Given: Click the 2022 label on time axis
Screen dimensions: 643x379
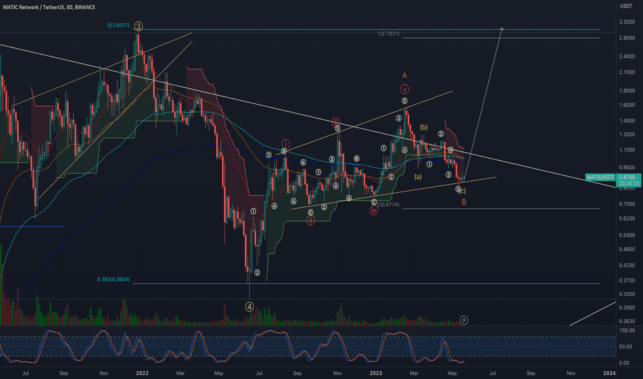Looking at the screenshot, I should click(142, 373).
